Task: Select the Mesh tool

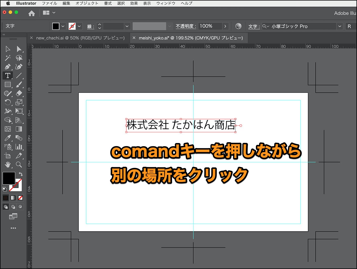Action: pos(8,129)
